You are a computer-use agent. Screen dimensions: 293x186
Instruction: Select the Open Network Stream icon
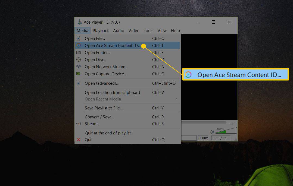(x=79, y=67)
